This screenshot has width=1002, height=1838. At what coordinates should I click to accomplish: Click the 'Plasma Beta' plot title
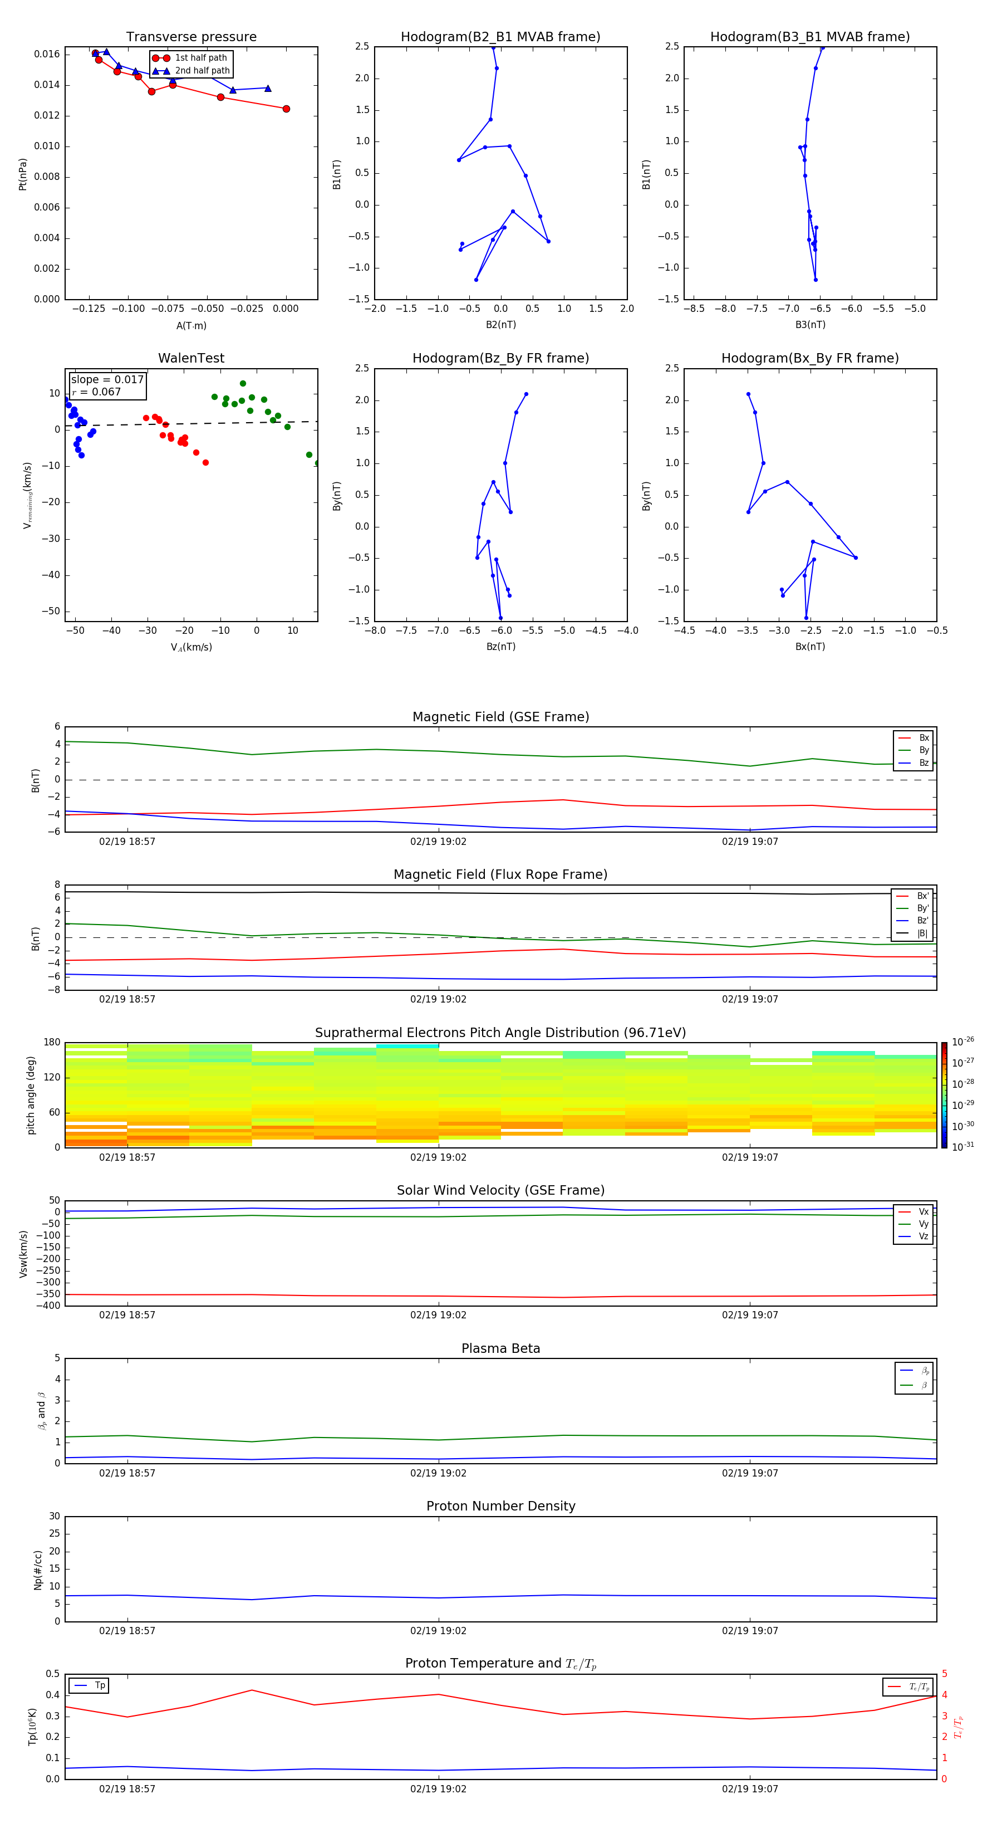point(500,1349)
